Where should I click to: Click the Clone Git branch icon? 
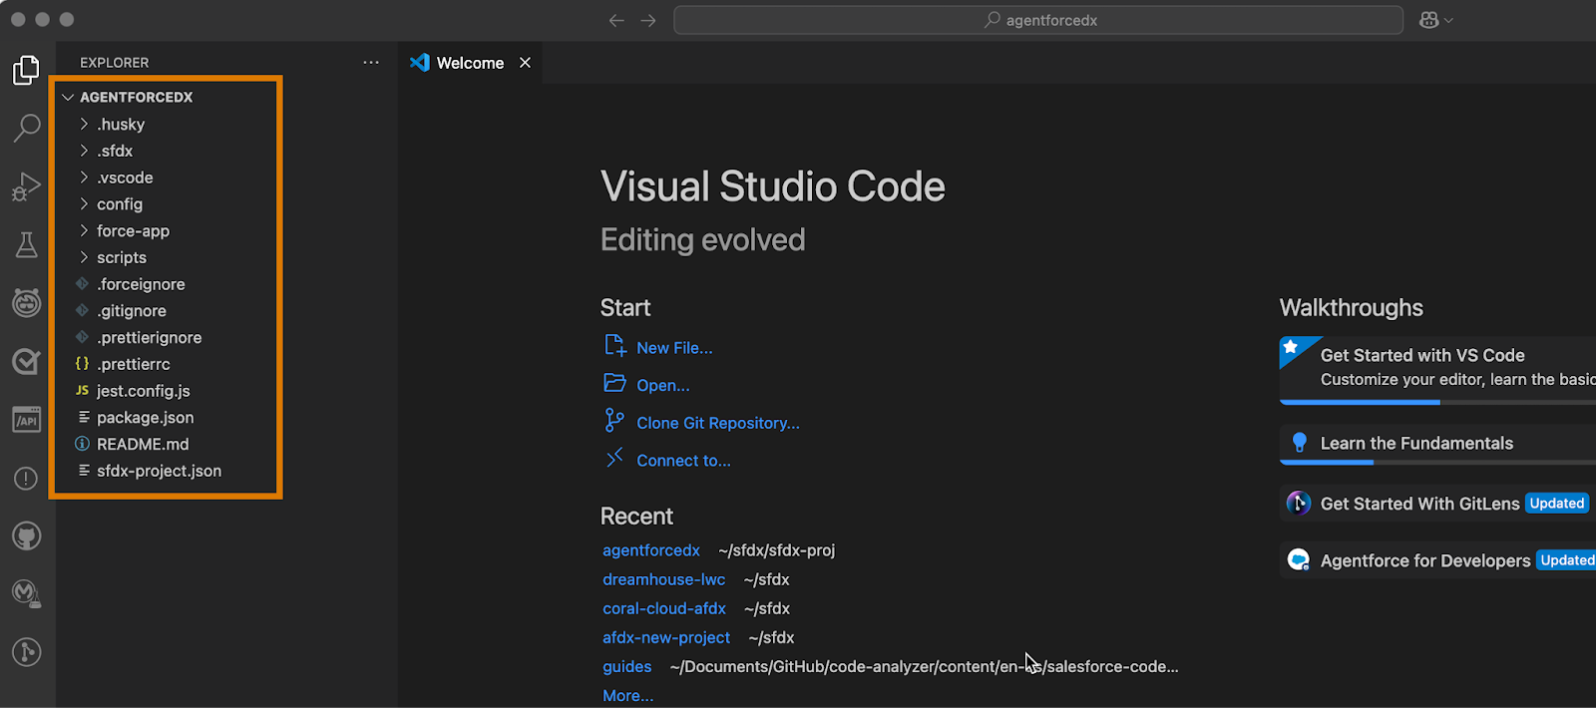614,421
